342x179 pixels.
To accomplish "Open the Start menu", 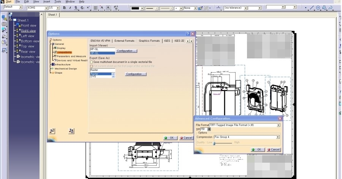I will [8, 2].
